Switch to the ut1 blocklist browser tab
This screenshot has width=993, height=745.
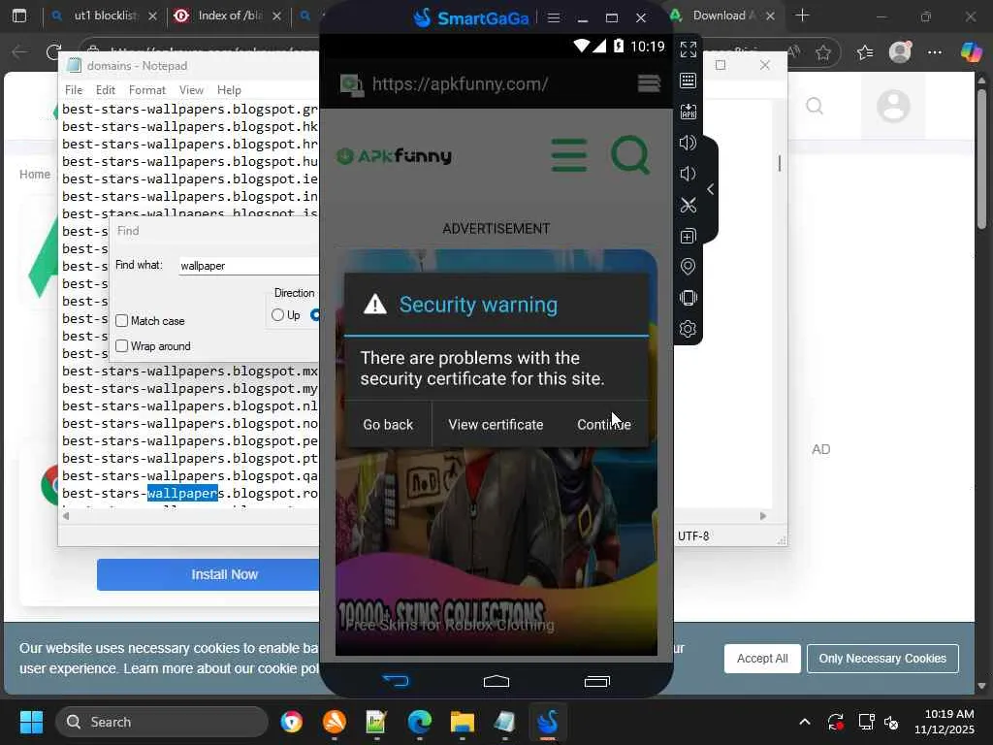tap(105, 16)
